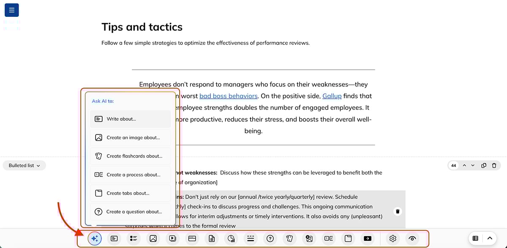This screenshot has width=507, height=248.
Task: Insert a text block from the toolbar
Action: coord(114,238)
